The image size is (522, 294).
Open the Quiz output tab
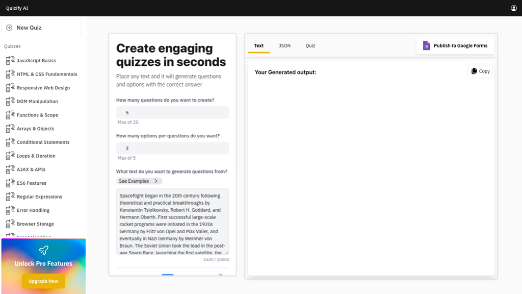310,45
